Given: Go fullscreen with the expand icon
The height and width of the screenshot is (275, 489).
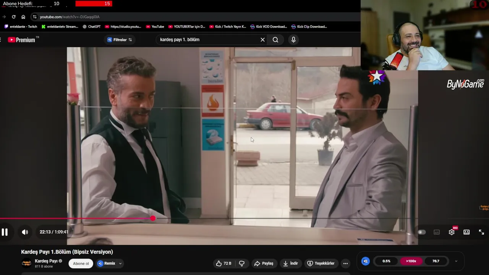Looking at the screenshot, I should coord(481,232).
